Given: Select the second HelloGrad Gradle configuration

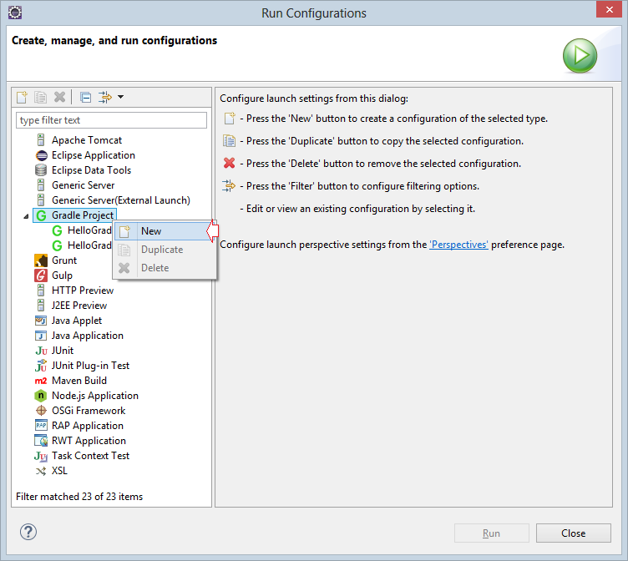Looking at the screenshot, I should pos(89,245).
